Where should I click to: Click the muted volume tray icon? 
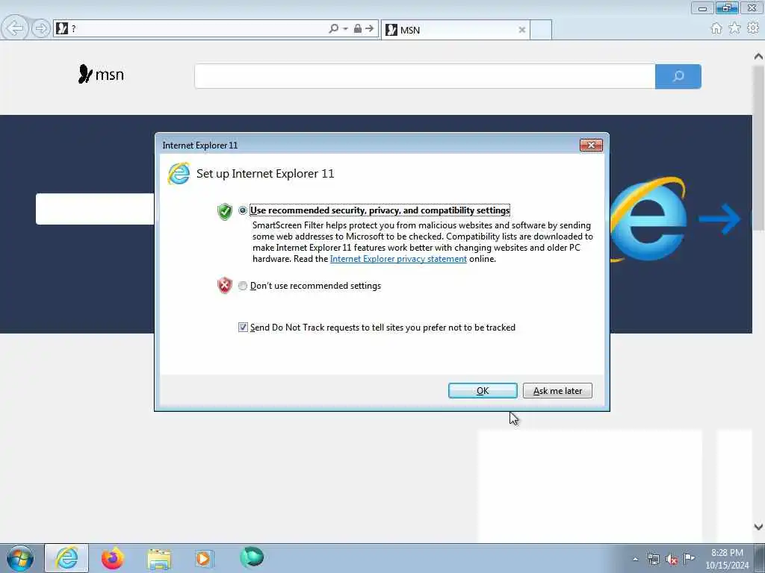[672, 560]
